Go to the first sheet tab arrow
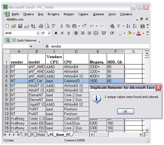Viewport: 164px width, 145px height. [x=5, y=135]
